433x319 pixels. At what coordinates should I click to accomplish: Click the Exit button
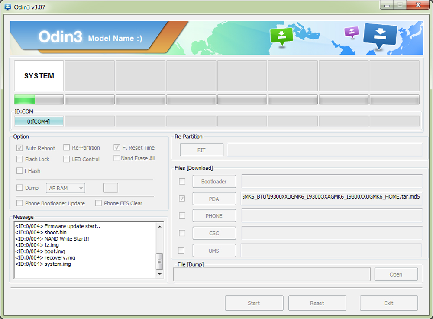pos(389,303)
